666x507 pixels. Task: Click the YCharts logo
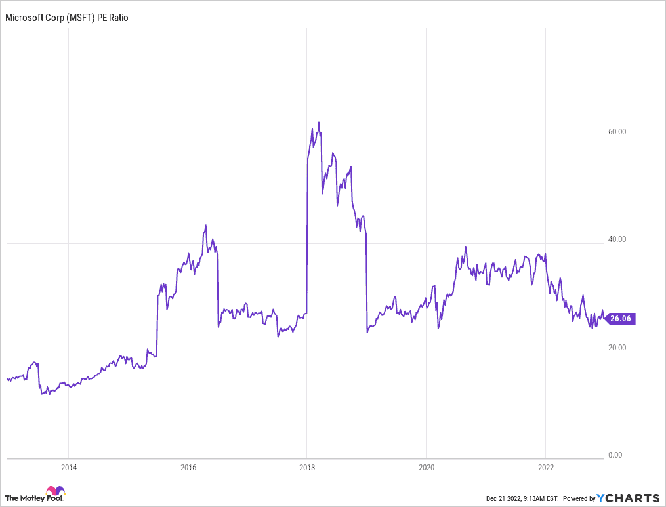[x=629, y=497]
